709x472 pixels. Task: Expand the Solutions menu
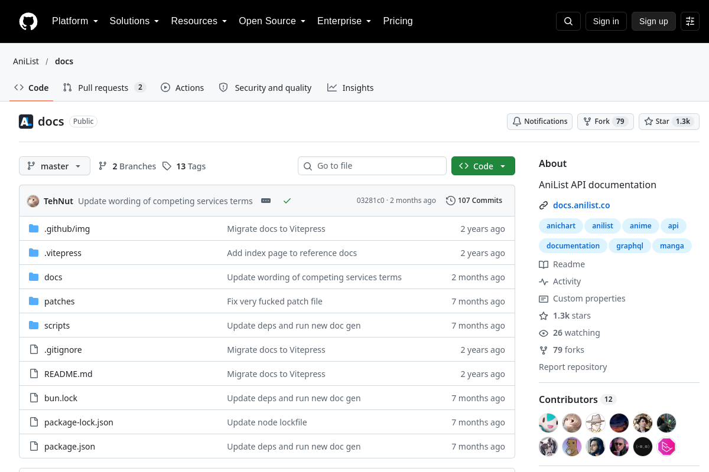click(135, 21)
